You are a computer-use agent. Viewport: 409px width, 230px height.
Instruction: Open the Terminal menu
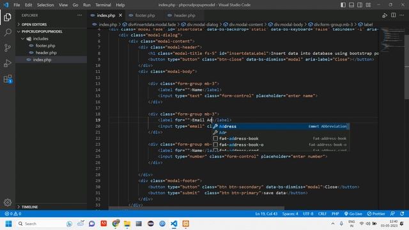tap(103, 5)
